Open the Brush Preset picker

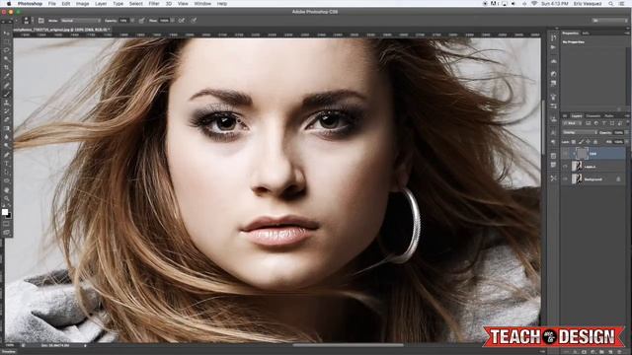[x=29, y=20]
